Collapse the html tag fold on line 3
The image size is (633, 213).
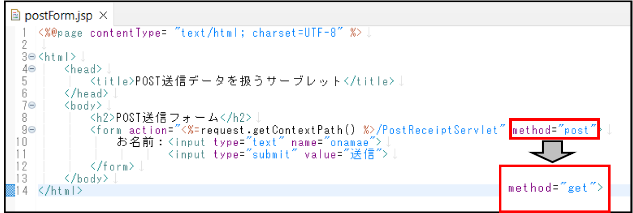(32, 57)
